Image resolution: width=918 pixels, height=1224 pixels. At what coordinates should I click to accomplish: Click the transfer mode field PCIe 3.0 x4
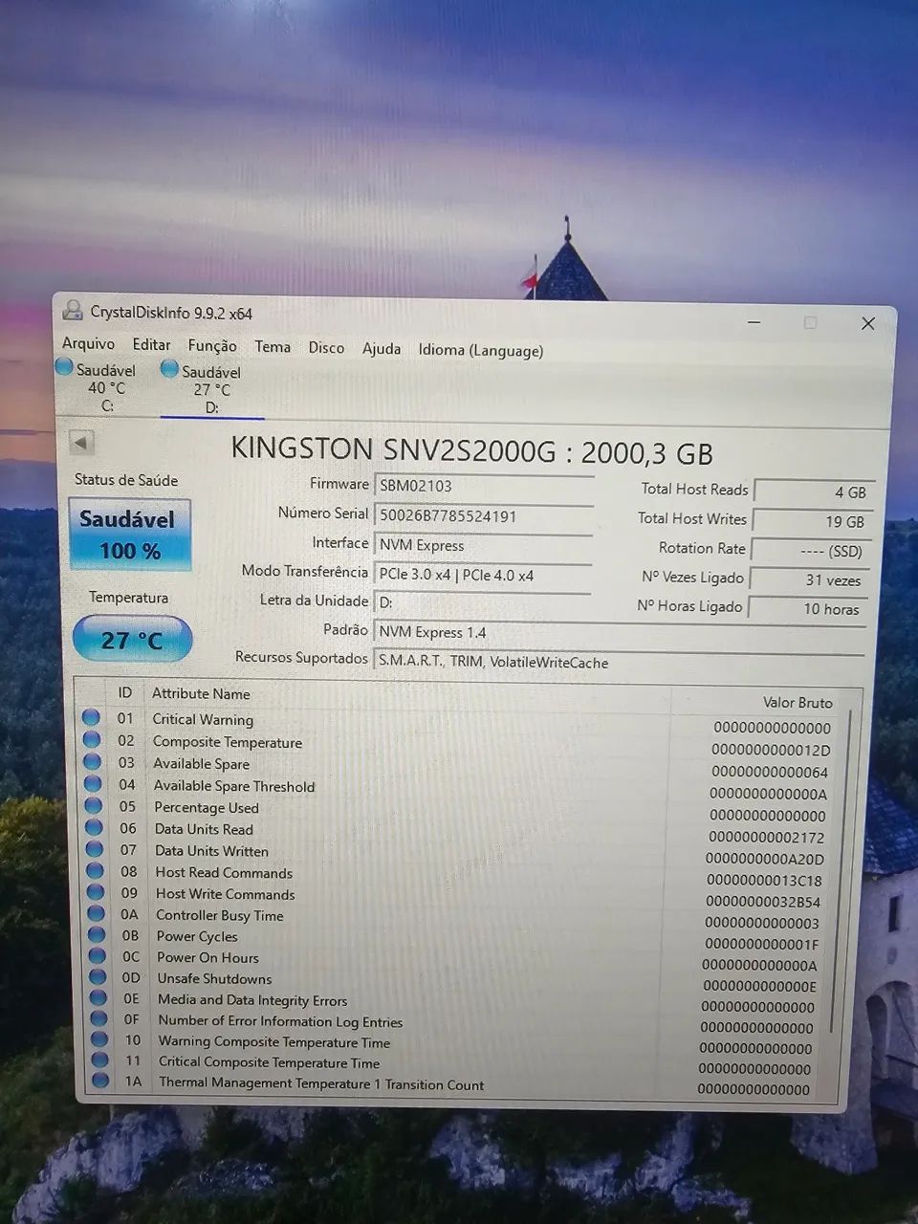(x=482, y=576)
